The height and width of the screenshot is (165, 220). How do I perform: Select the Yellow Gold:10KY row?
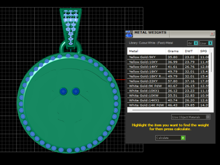(168, 62)
